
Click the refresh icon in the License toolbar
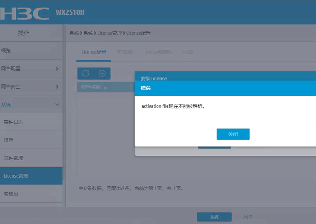tap(86, 73)
